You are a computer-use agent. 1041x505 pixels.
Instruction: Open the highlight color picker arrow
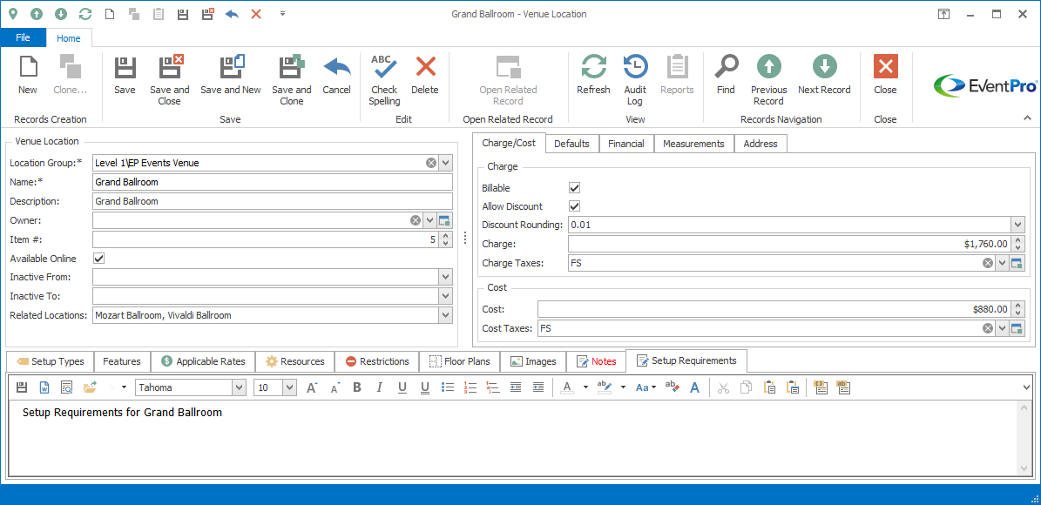pos(623,387)
